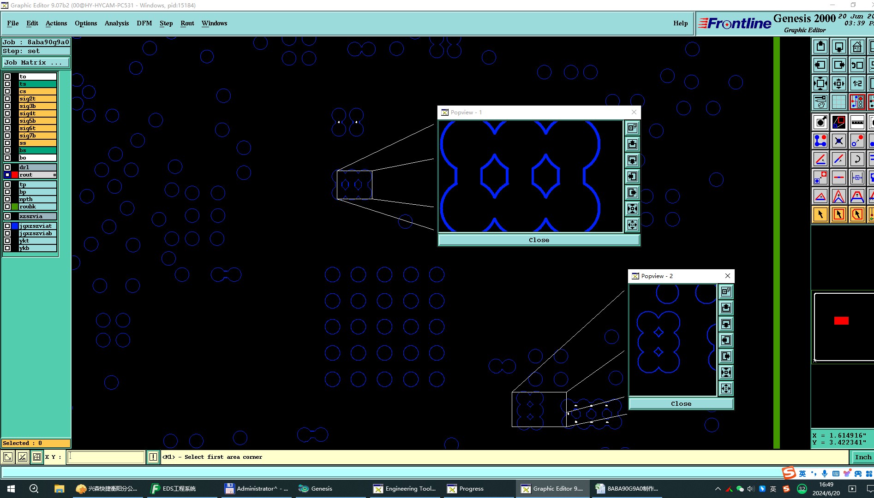
Task: Open the File menu
Action: pyautogui.click(x=13, y=23)
